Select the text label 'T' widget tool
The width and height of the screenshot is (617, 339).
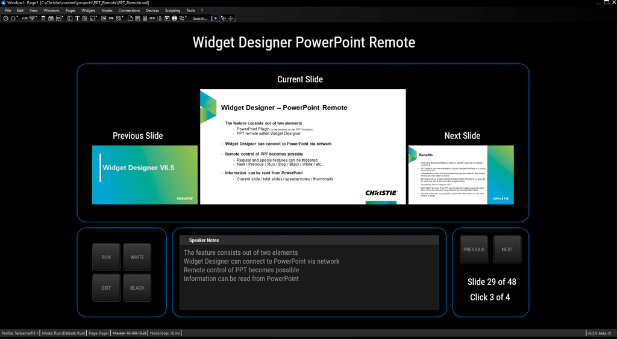tap(77, 19)
